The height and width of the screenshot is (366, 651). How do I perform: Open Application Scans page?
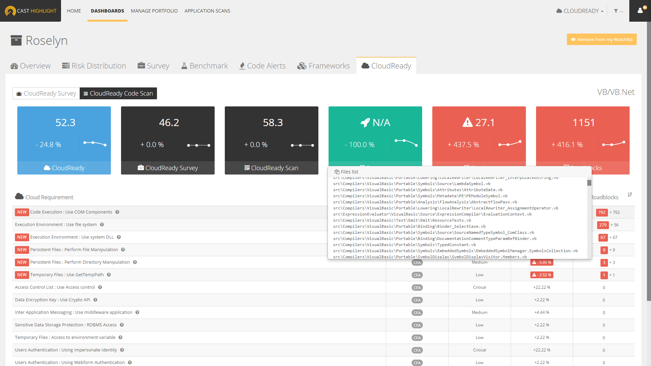point(207,11)
